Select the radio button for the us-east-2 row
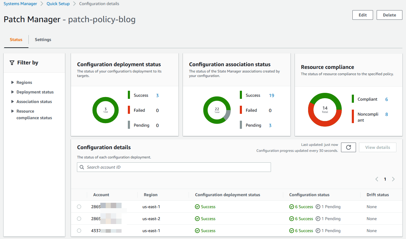 point(79,218)
